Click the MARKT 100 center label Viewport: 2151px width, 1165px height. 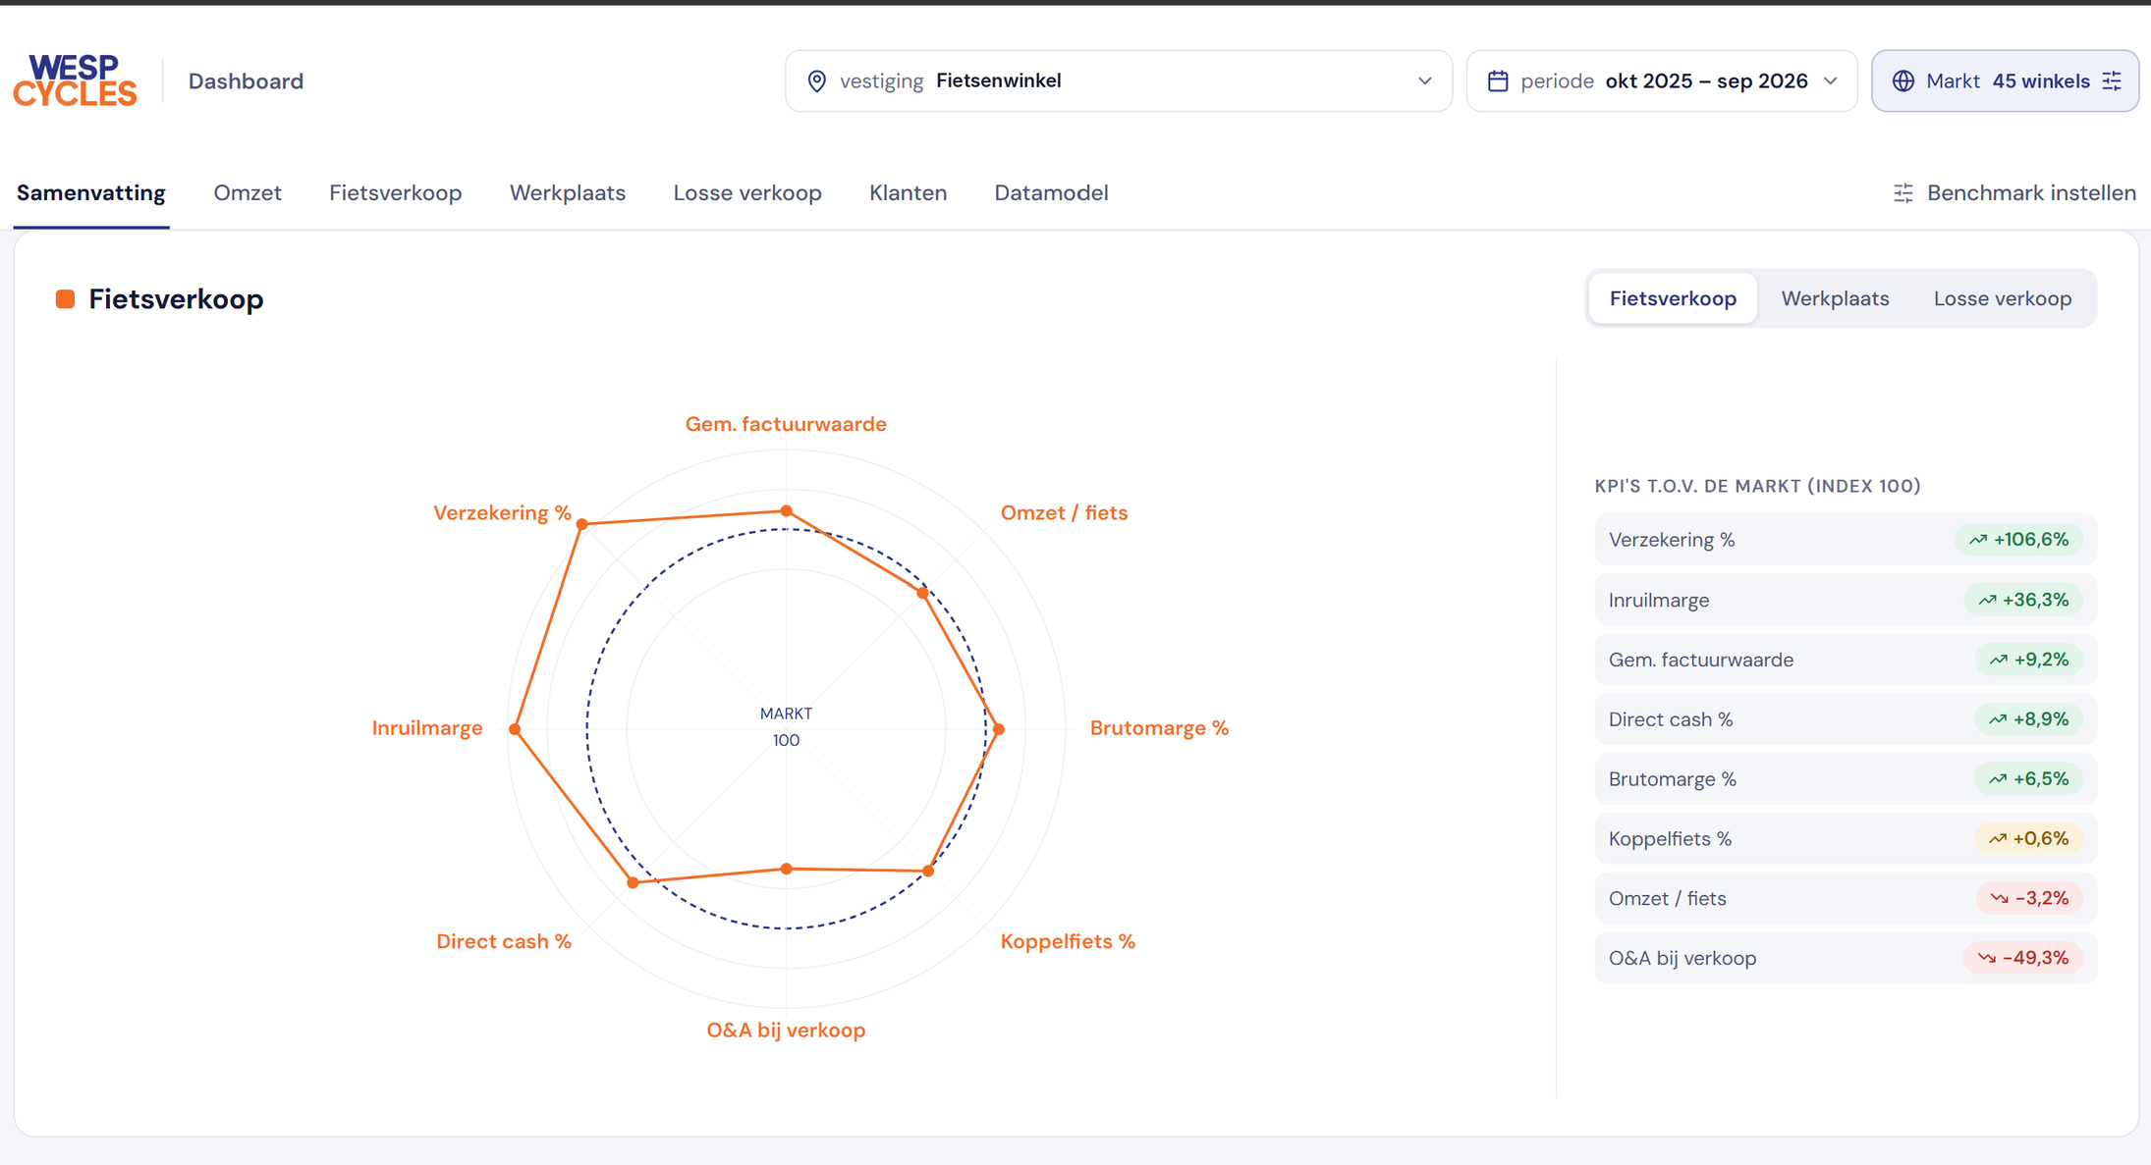pos(786,727)
